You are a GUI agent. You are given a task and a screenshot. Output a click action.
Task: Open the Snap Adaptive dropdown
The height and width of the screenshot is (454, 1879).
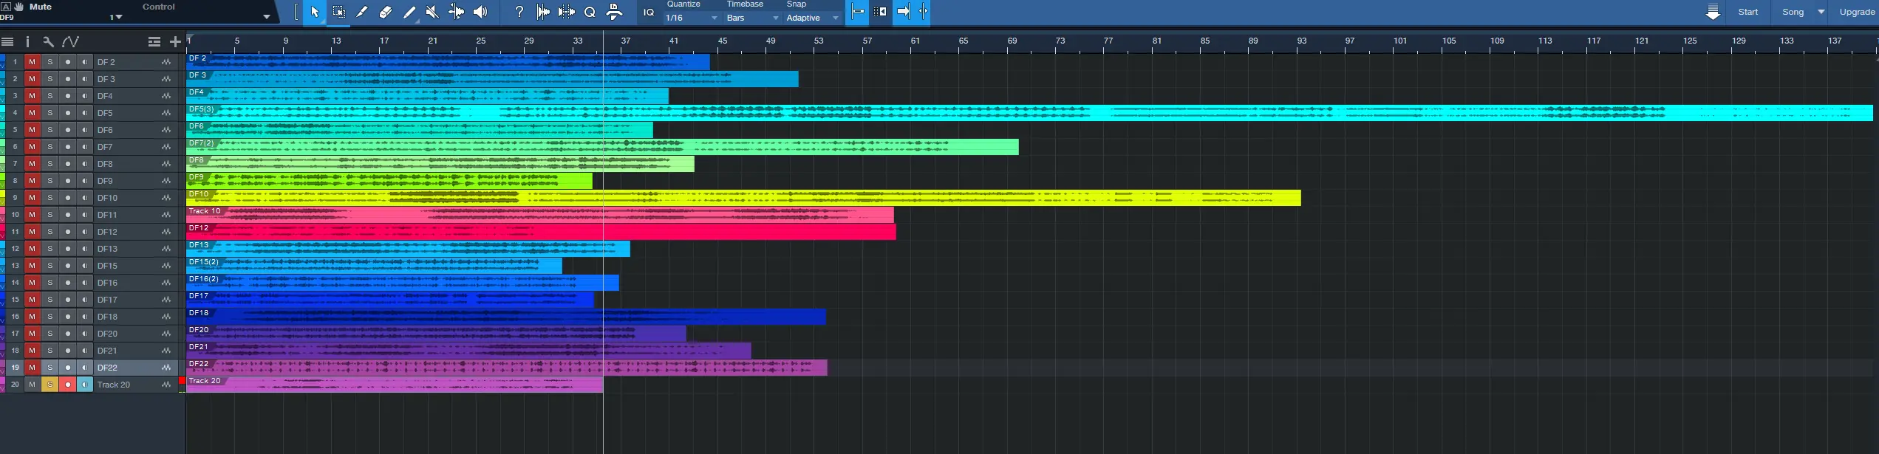(x=813, y=18)
